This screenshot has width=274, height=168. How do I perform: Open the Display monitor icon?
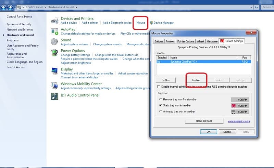pyautogui.click(x=54, y=71)
